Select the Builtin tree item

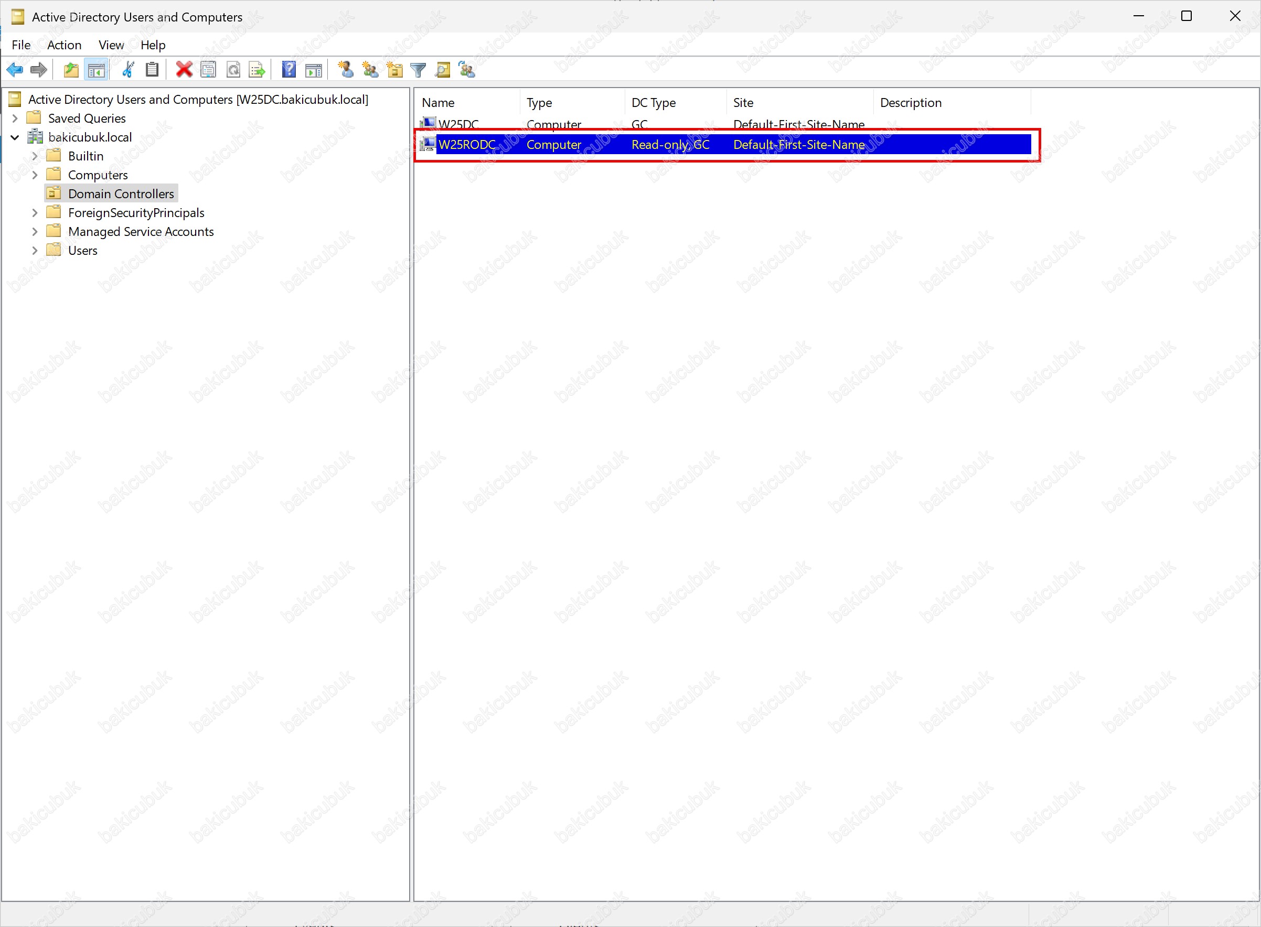pyautogui.click(x=86, y=156)
